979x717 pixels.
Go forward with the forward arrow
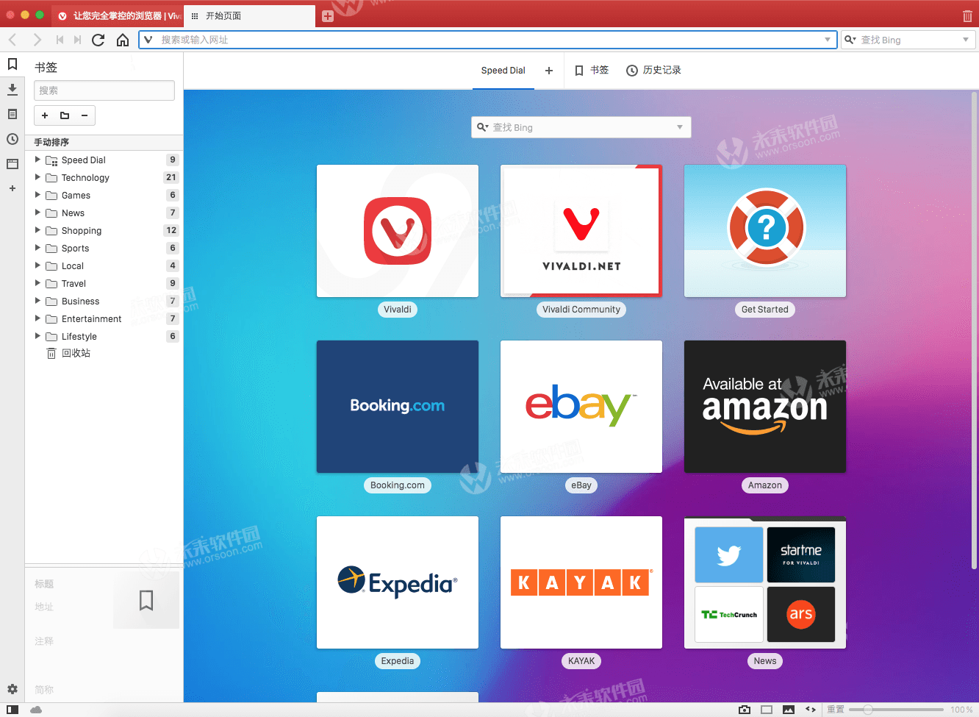point(37,40)
